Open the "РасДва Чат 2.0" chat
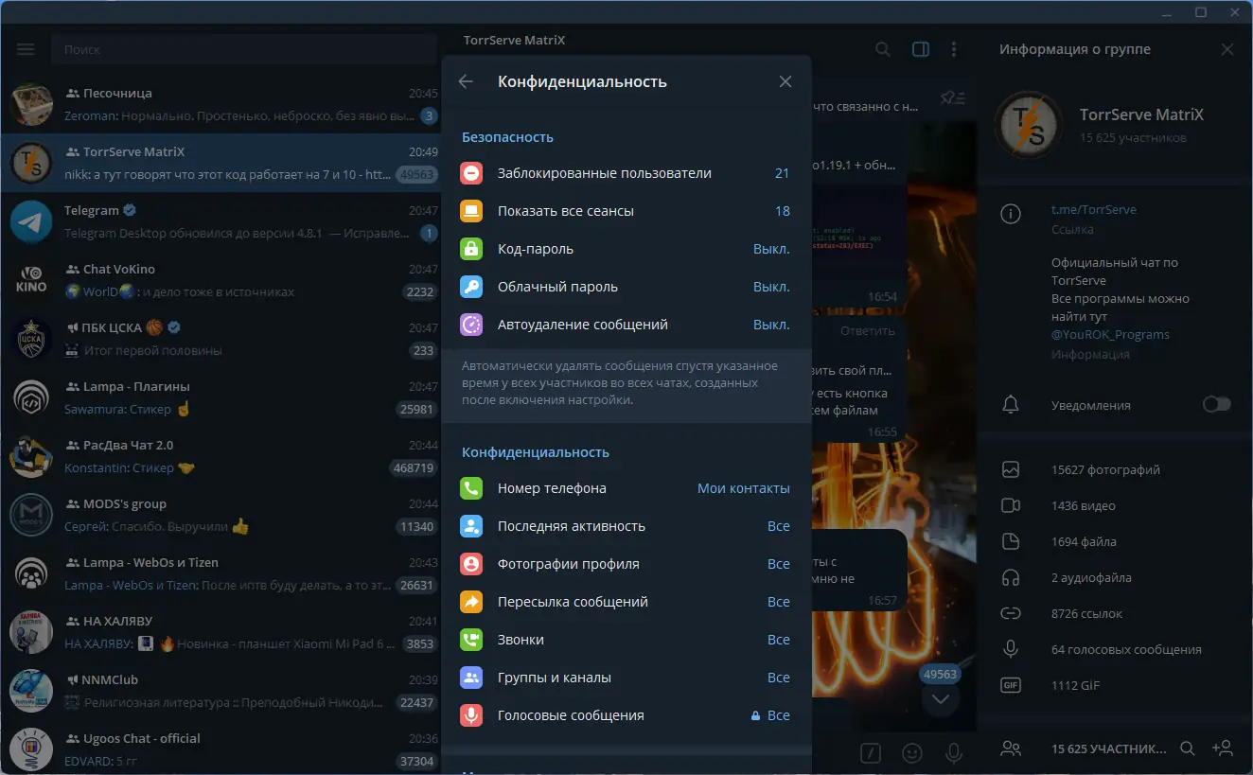Image resolution: width=1253 pixels, height=775 pixels. click(221, 456)
